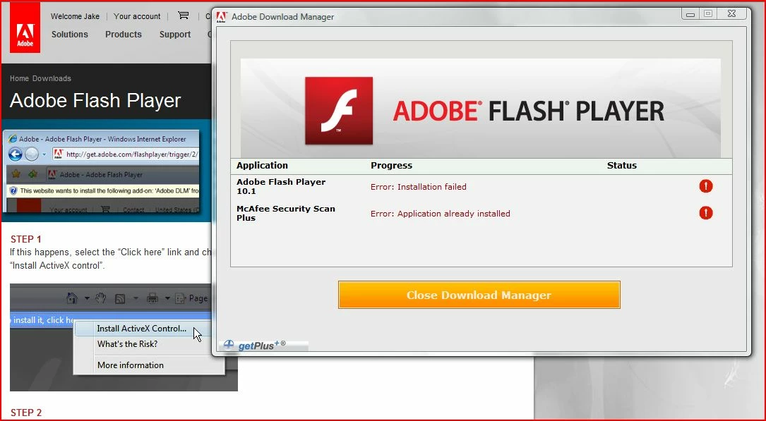Screen dimensions: 766x421
Task: Choose 'What's the Risk?' context menu entry
Action: (x=128, y=344)
